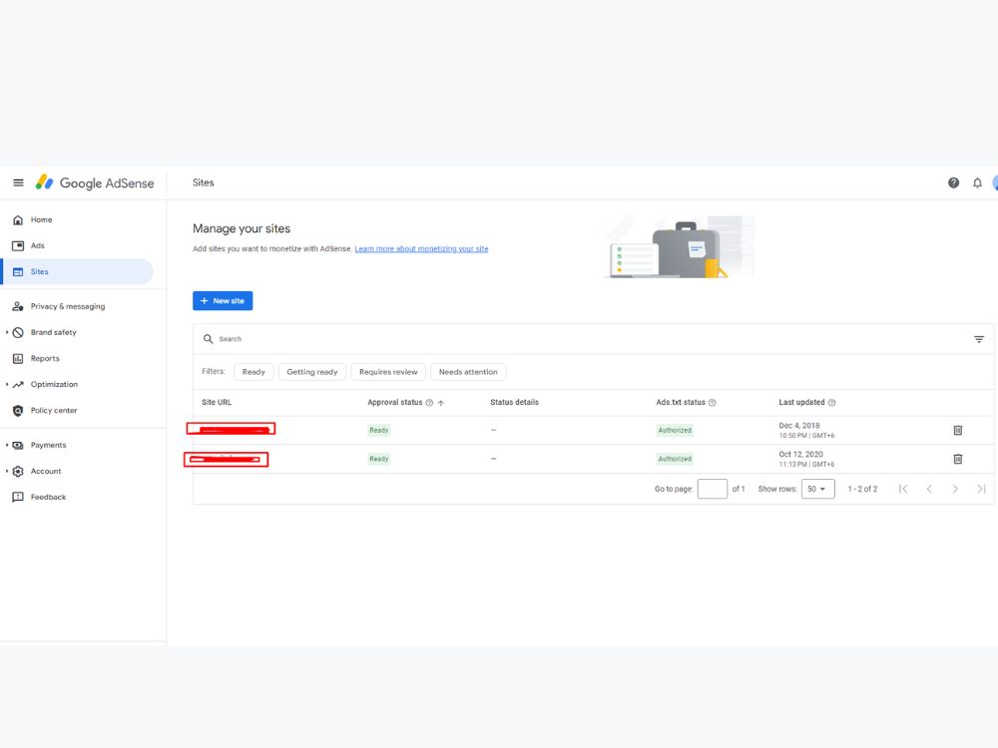Toggle the Needs attention filter chip
998x748 pixels.
pyautogui.click(x=468, y=372)
